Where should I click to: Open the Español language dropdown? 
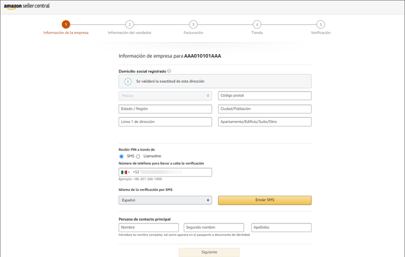click(x=166, y=200)
